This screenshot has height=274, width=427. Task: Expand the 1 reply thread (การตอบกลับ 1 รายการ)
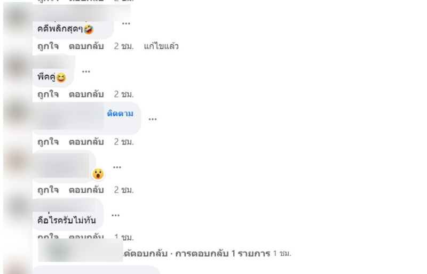pyautogui.click(x=223, y=254)
